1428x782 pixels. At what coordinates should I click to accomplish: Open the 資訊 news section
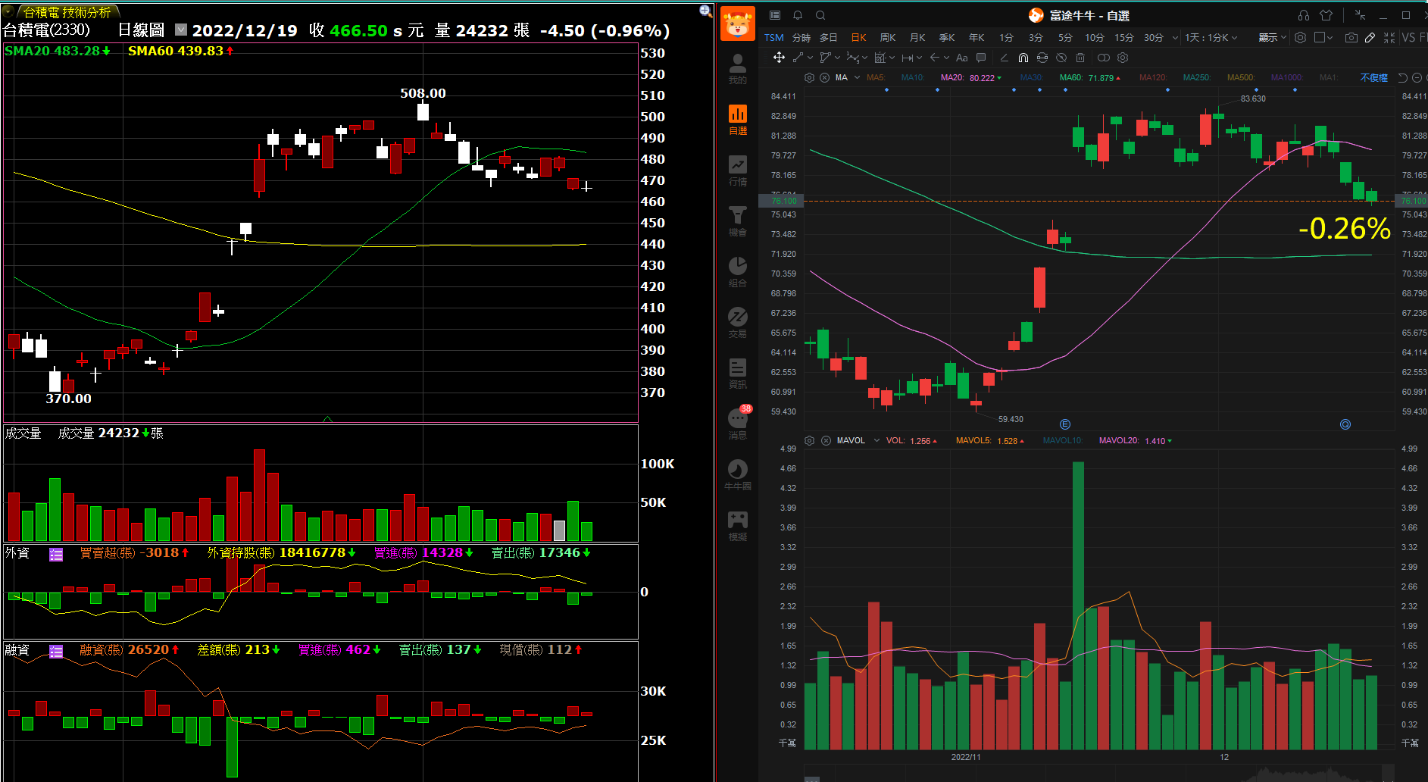coord(737,373)
